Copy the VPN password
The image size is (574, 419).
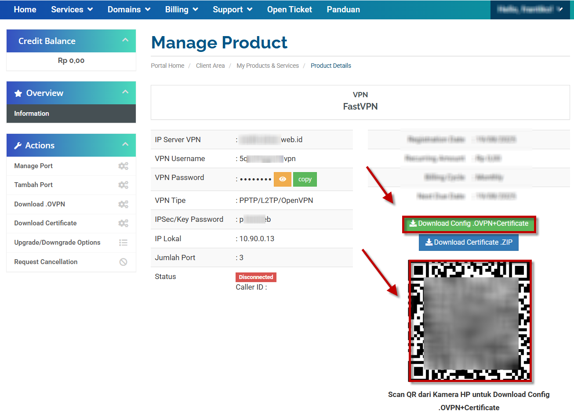point(305,179)
